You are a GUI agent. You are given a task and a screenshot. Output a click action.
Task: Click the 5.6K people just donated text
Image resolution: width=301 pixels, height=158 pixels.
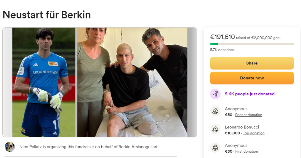250,94
